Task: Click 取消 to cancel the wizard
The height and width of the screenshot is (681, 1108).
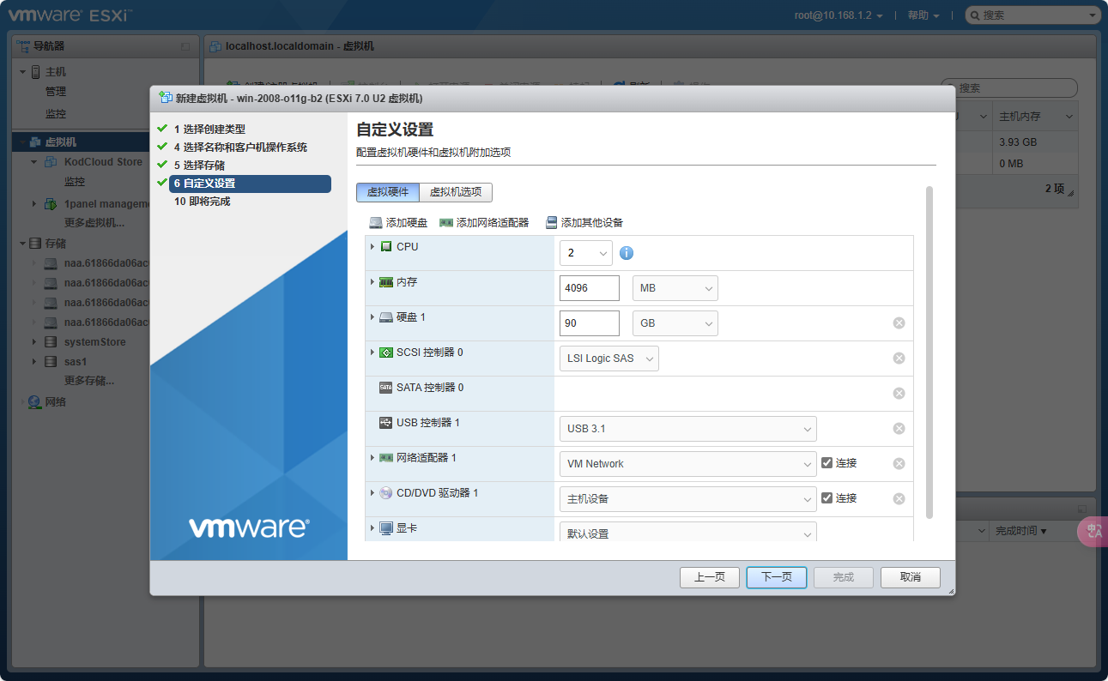Action: coord(911,577)
